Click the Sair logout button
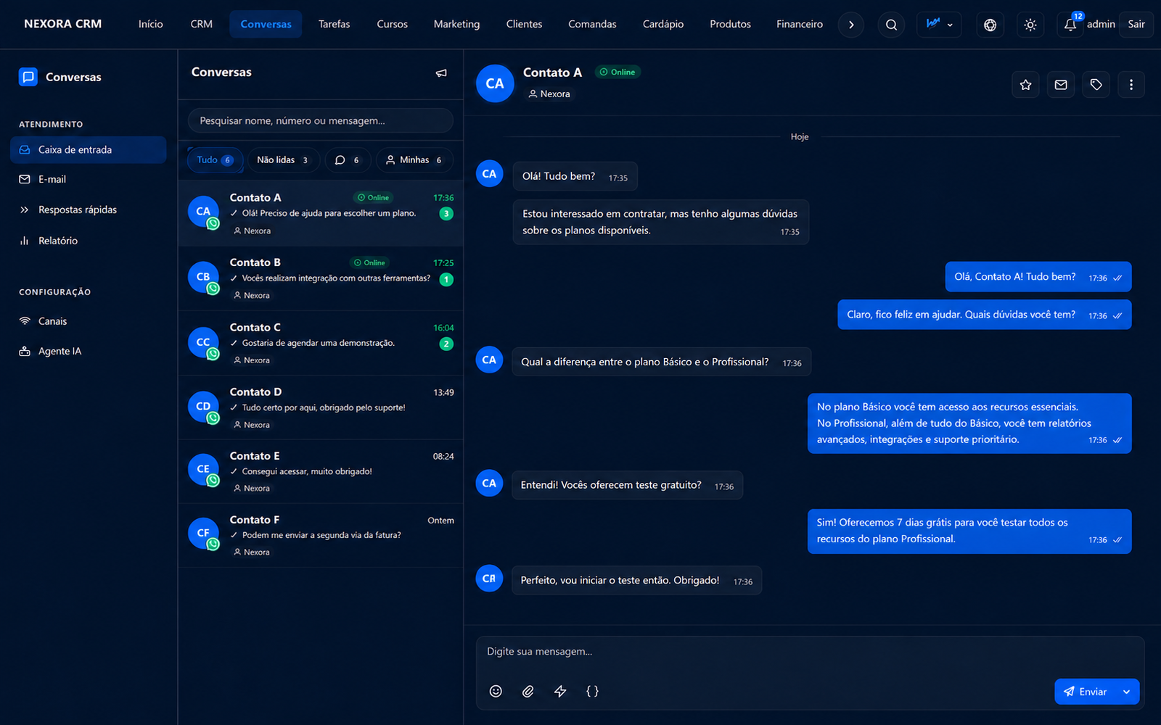This screenshot has width=1161, height=725. 1136,25
